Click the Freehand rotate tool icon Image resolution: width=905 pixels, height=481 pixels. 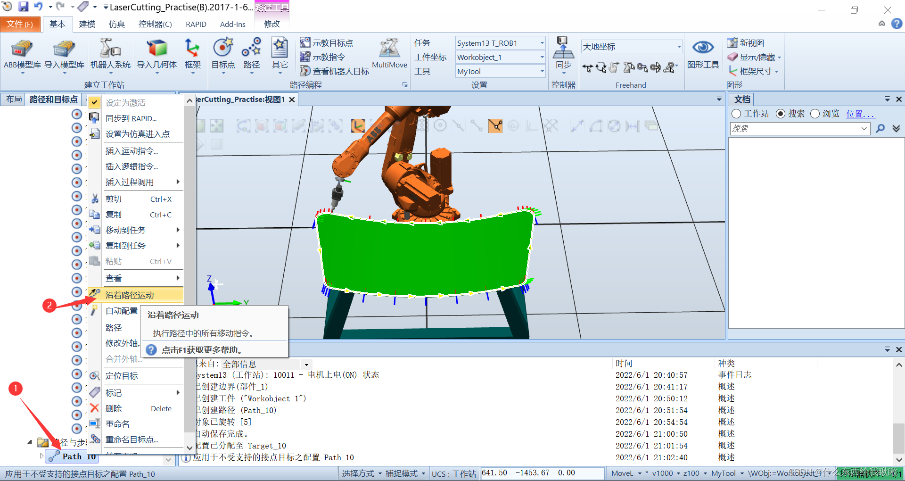click(x=601, y=68)
